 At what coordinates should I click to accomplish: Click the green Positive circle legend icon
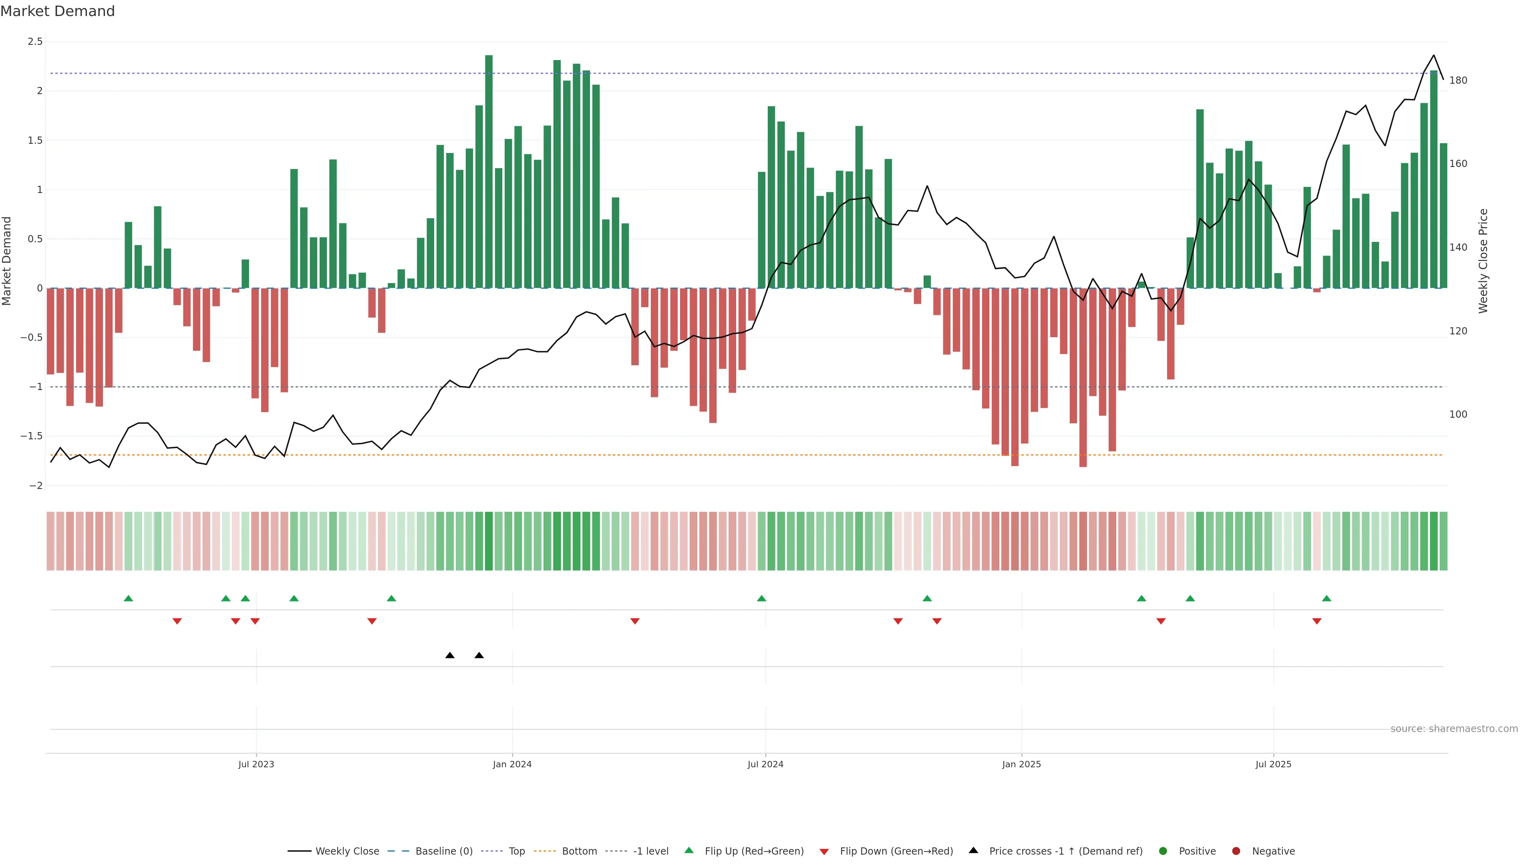1162,851
